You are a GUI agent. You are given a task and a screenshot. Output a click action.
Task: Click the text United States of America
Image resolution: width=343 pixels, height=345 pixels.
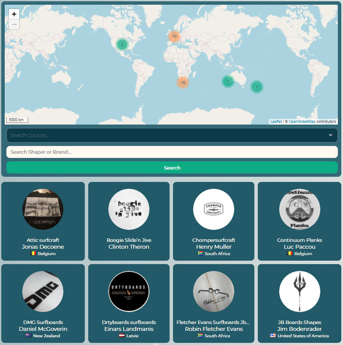pyautogui.click(x=303, y=336)
